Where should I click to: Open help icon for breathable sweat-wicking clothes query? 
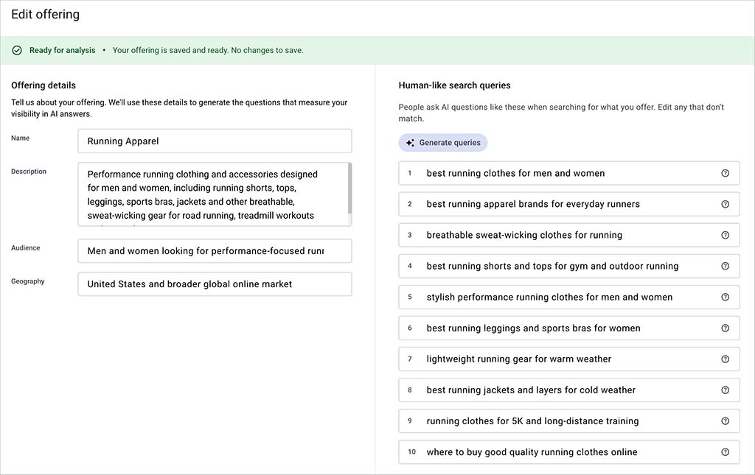[726, 235]
